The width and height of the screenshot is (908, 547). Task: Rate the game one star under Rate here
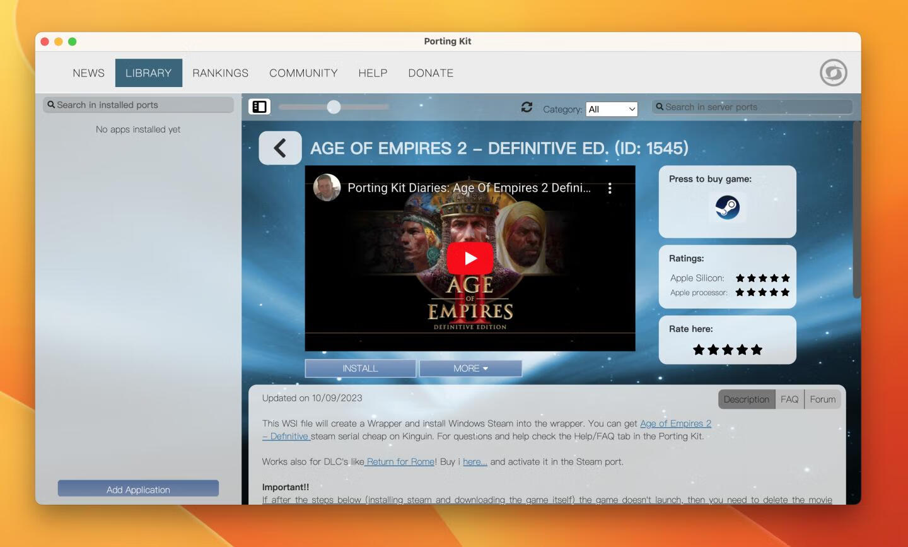[699, 350]
